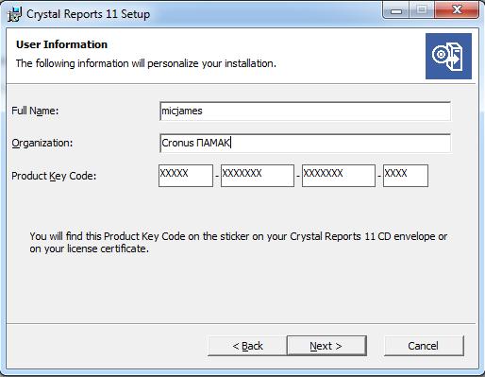Minimize the setup window

pyautogui.click(x=396, y=10)
